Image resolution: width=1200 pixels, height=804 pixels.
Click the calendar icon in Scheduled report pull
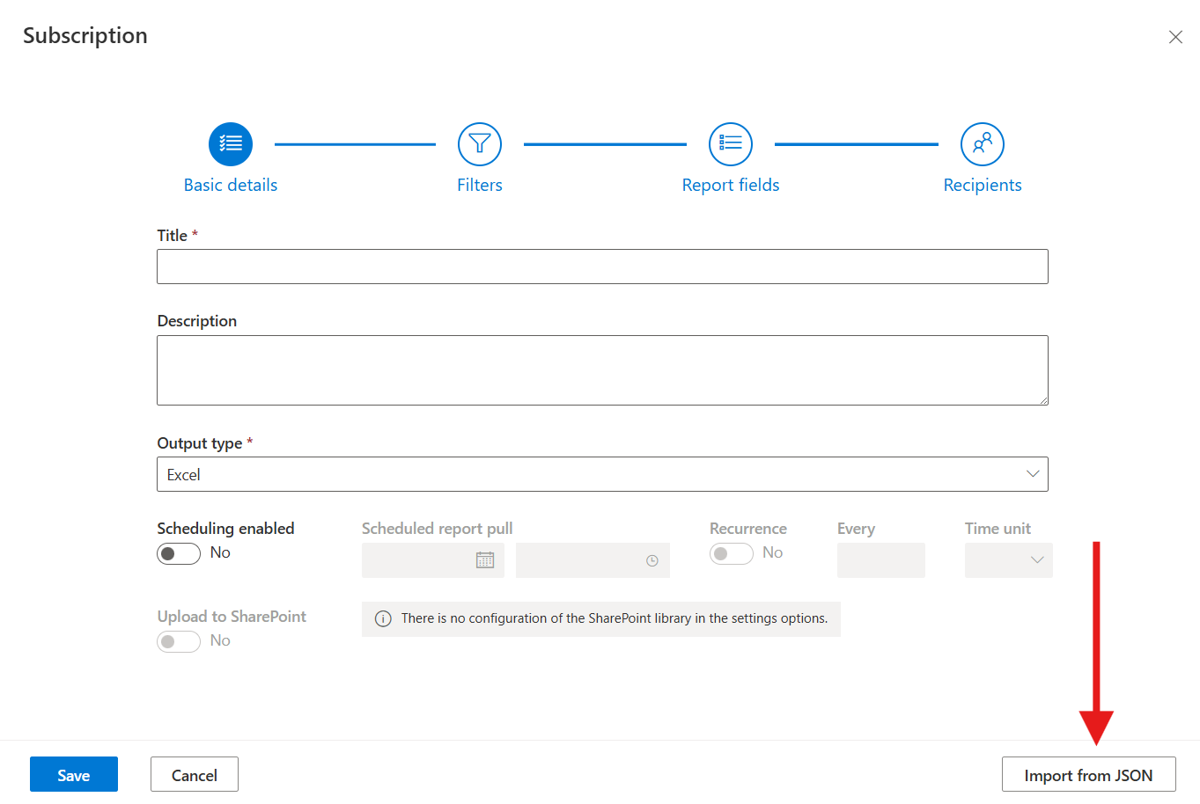(x=485, y=560)
